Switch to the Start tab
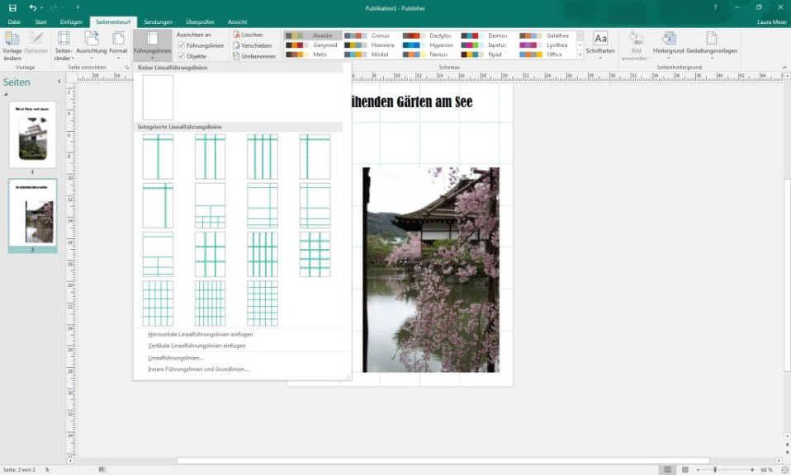The height and width of the screenshot is (475, 791). pyautogui.click(x=40, y=21)
